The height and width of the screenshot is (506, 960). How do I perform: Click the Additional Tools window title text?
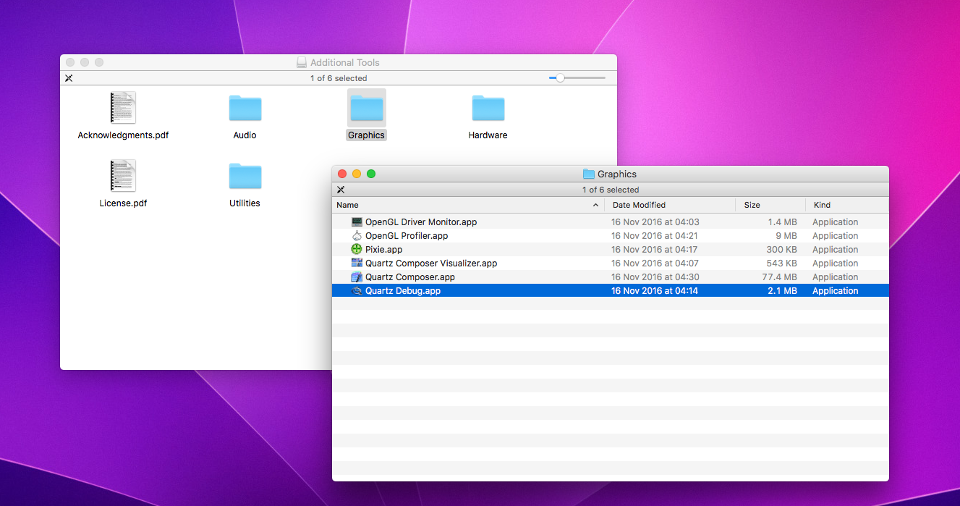[345, 63]
